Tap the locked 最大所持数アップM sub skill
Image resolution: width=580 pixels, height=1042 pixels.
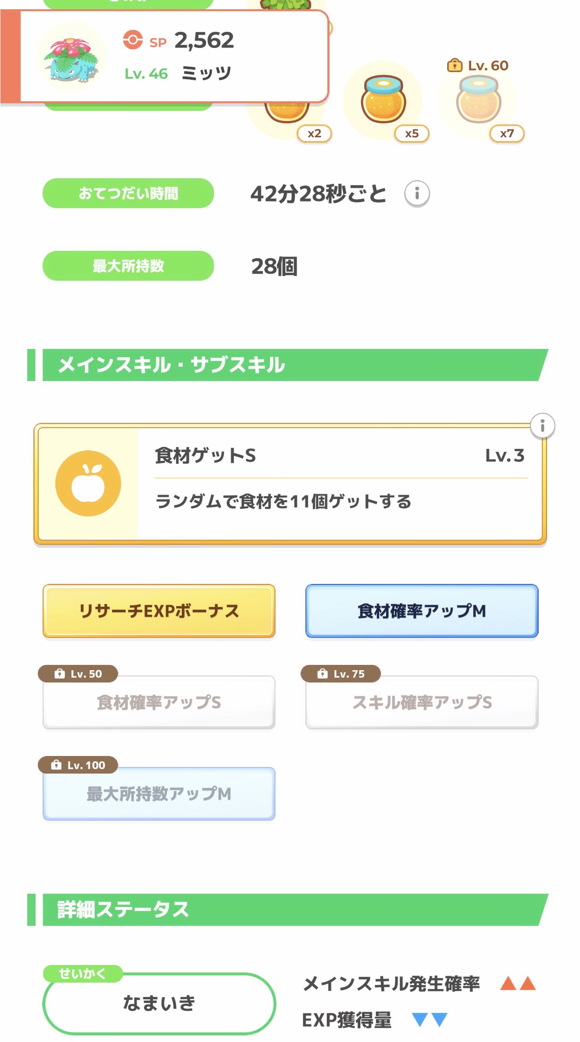tap(159, 794)
